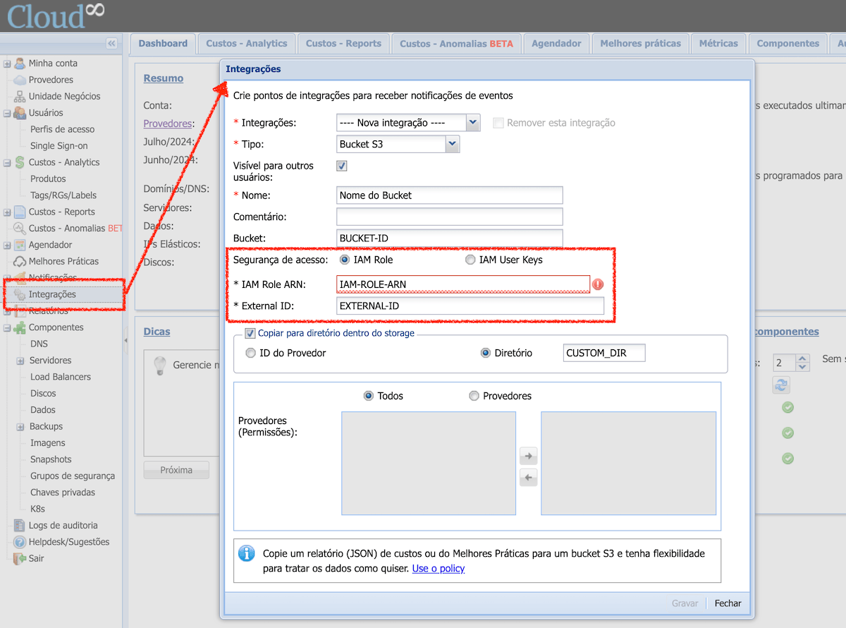Click the Componentes puzzle icon
Viewport: 846px width, 628px height.
coord(20,327)
